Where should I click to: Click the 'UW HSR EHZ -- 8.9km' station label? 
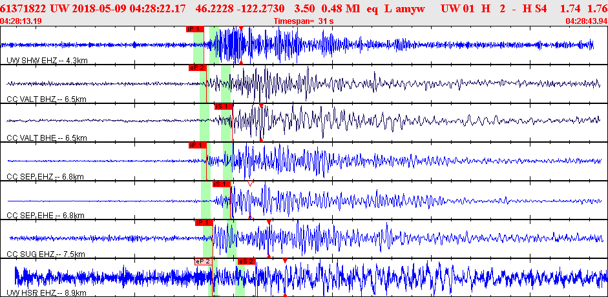coord(46,293)
